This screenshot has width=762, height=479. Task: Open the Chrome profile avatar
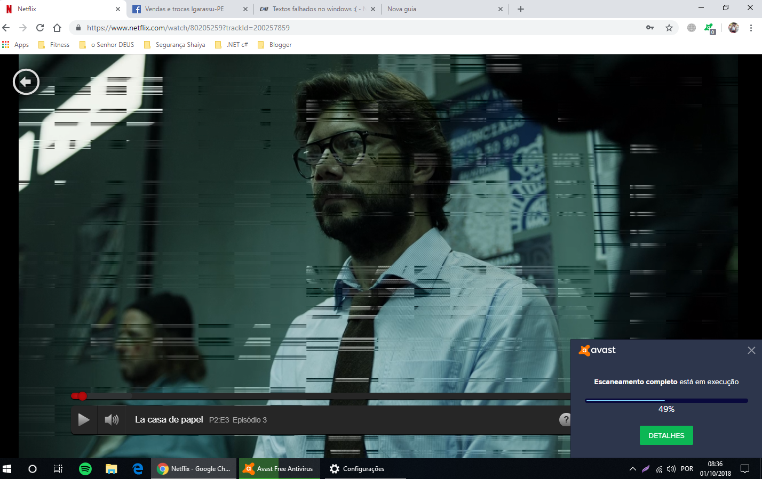coord(734,28)
